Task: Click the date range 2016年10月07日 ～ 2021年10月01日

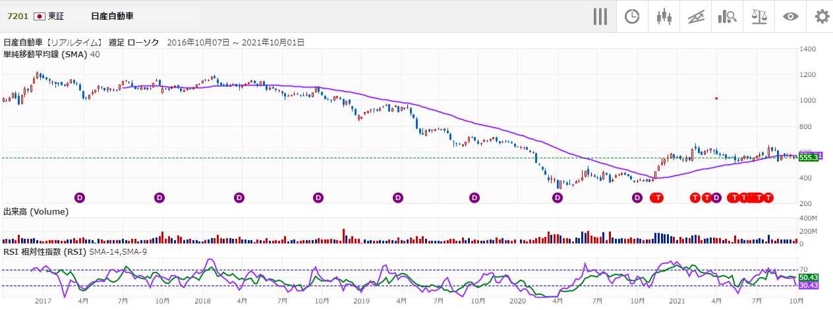Action: point(236,42)
